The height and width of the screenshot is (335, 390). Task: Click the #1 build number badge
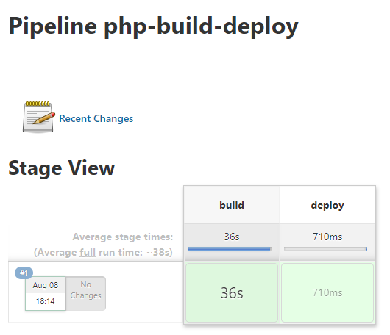(x=24, y=273)
